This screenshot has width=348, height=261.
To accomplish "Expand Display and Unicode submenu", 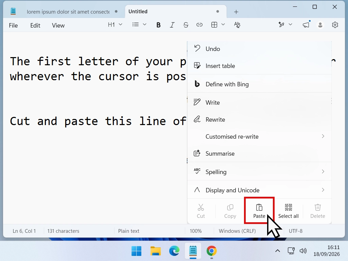I will coord(259,190).
